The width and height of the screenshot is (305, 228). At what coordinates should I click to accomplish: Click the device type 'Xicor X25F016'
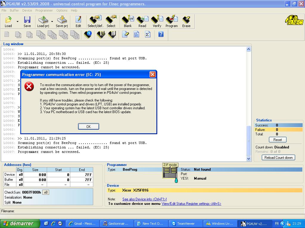click(135, 190)
